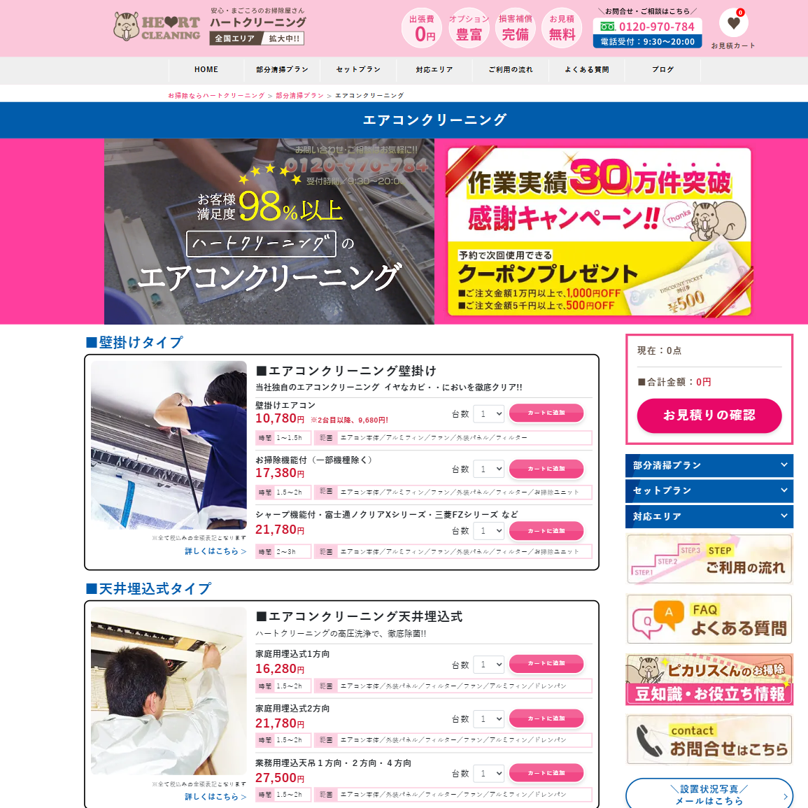
Task: Open ブログ in the navigation menu
Action: click(x=662, y=70)
